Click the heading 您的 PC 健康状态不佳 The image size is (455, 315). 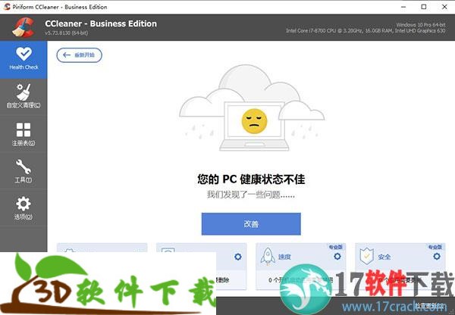pyautogui.click(x=251, y=179)
